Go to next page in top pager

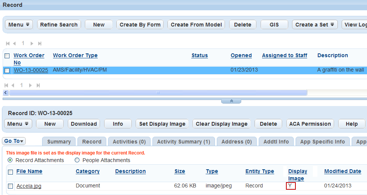tap(32, 44)
